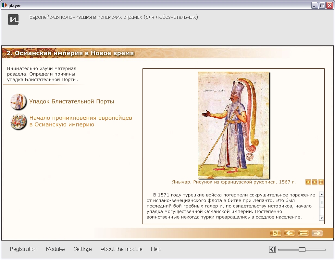Minimize the player window
The image size is (335, 260).
coord(314,5)
